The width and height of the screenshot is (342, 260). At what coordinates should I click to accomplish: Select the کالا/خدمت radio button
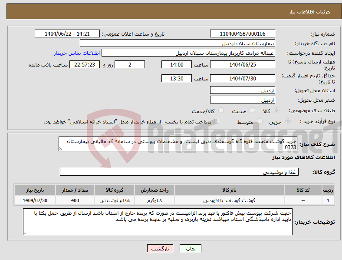(221, 110)
